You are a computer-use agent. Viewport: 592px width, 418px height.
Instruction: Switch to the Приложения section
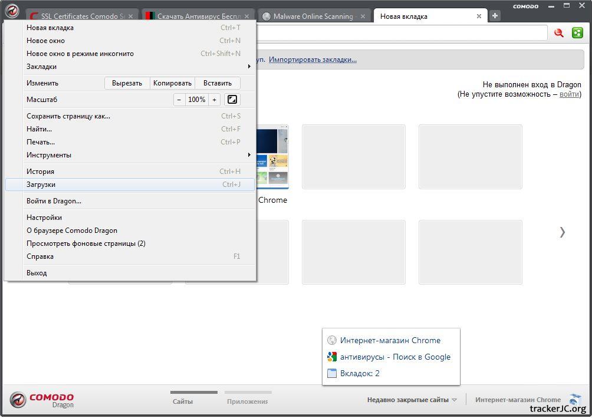click(247, 401)
